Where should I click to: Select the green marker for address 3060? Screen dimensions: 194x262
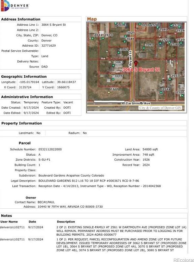click(x=144, y=48)
